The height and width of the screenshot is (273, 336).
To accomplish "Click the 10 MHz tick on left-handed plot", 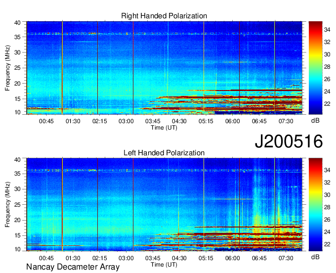I will click(x=18, y=249).
